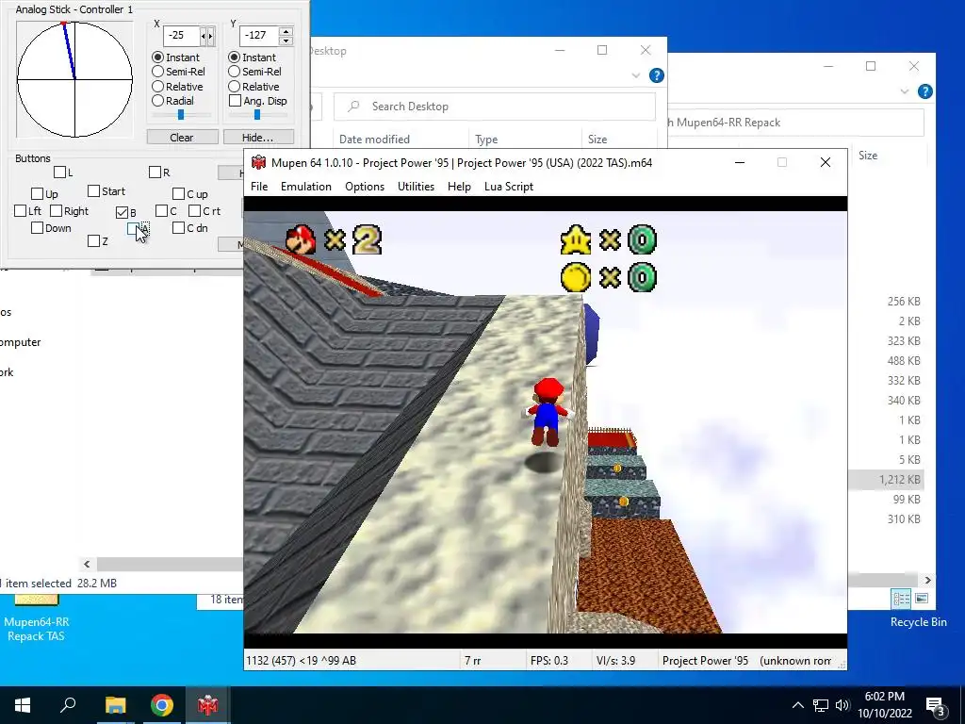Expand ribbon chevron in the Desktop explorer window
Image resolution: width=965 pixels, height=724 pixels.
[x=636, y=75]
